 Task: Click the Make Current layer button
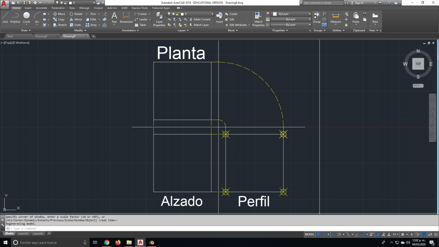coord(201,20)
